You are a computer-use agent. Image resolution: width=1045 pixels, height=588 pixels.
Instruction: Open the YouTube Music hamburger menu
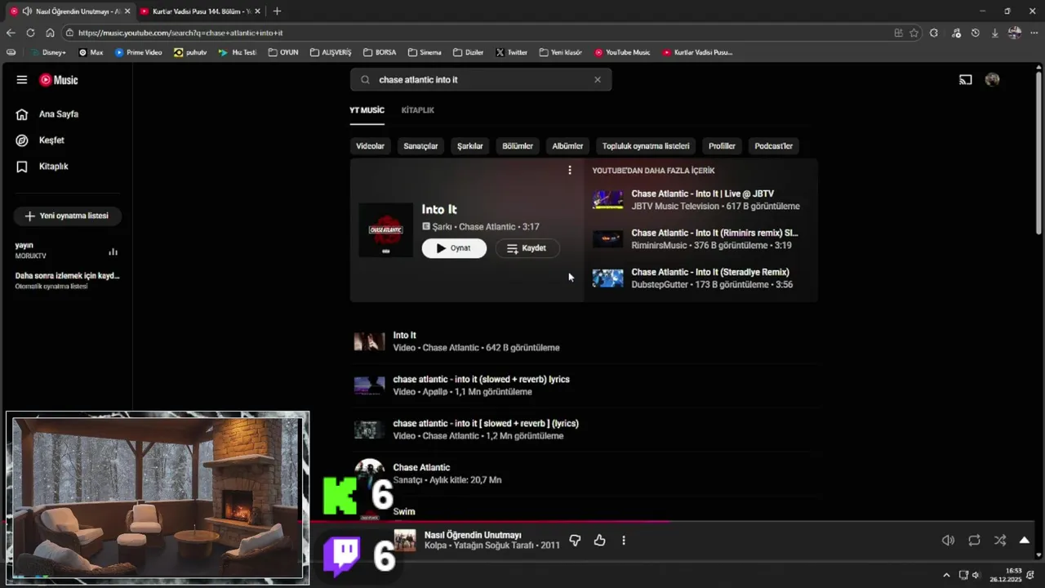point(22,80)
